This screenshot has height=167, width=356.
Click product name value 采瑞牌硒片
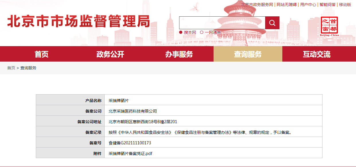[119, 101]
